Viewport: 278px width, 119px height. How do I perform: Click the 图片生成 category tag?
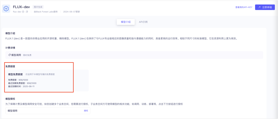point(39,7)
